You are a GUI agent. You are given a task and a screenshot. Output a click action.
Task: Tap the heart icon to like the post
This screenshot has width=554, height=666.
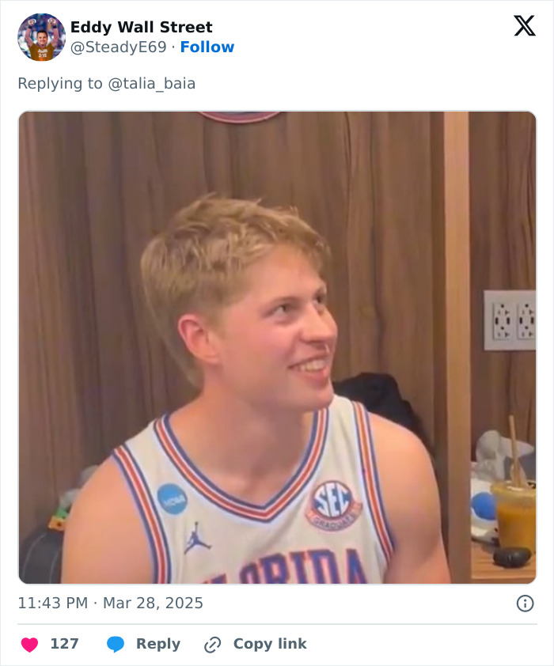(x=29, y=644)
